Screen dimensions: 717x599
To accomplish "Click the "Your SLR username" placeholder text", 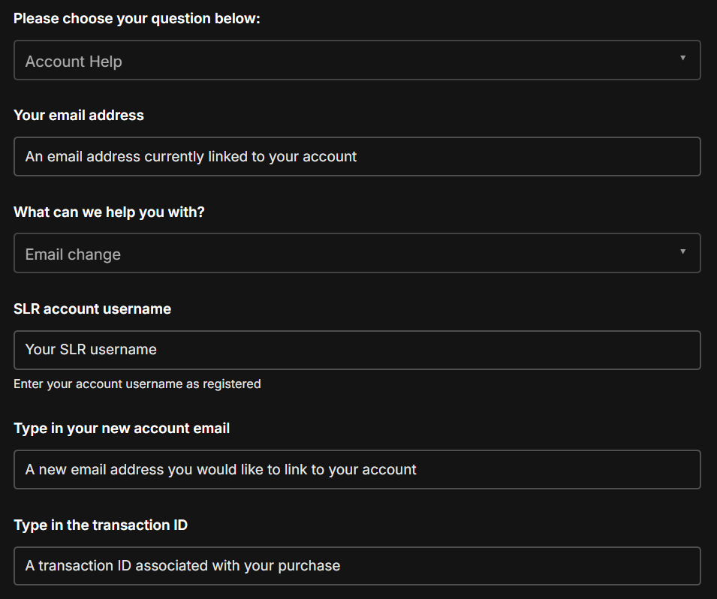I will pos(91,350).
